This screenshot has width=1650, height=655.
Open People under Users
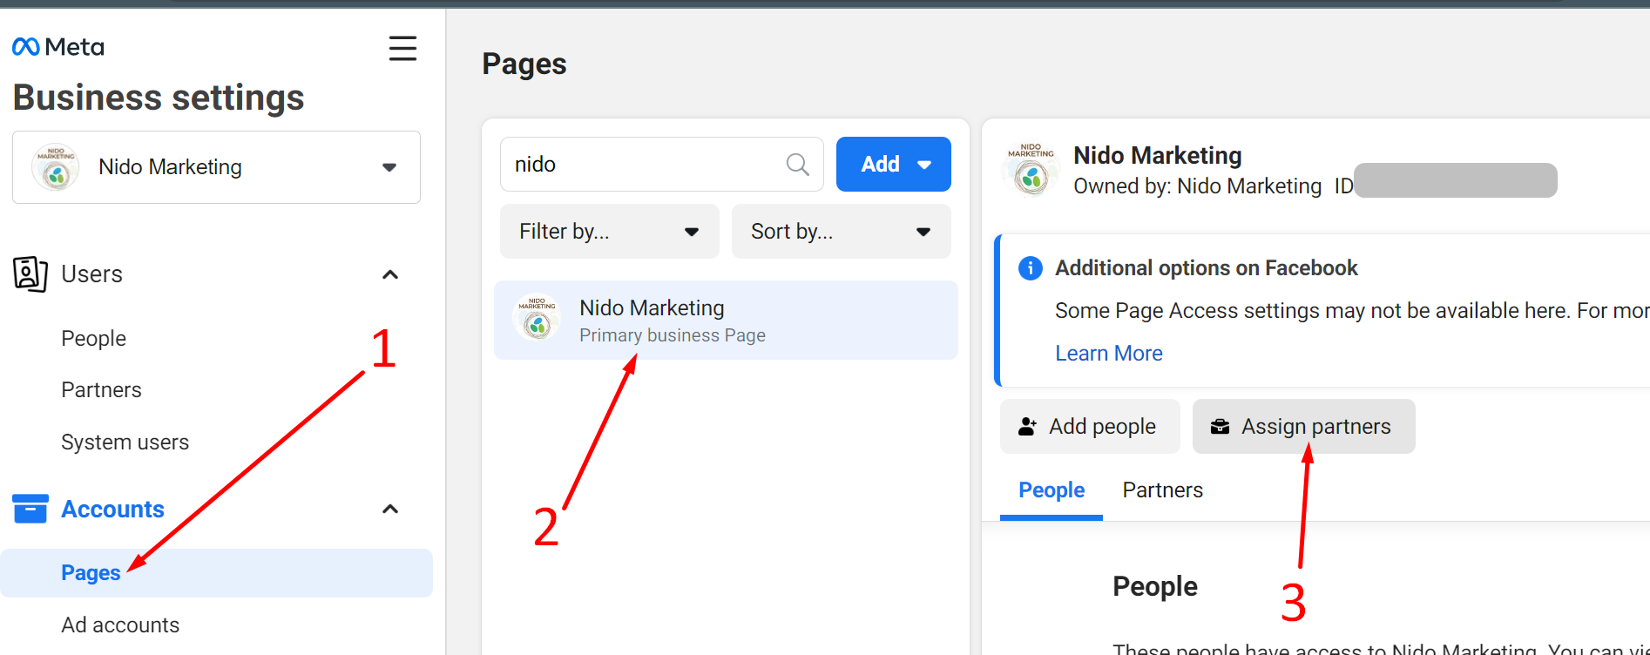[94, 339]
